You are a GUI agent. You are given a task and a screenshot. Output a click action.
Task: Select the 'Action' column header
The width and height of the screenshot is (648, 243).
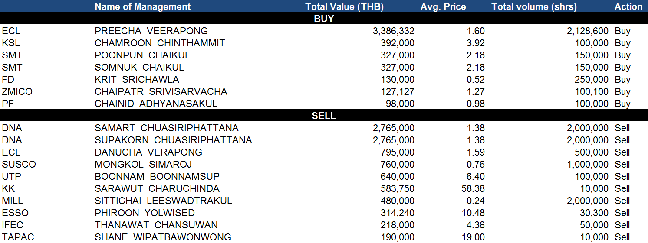tap(628, 6)
